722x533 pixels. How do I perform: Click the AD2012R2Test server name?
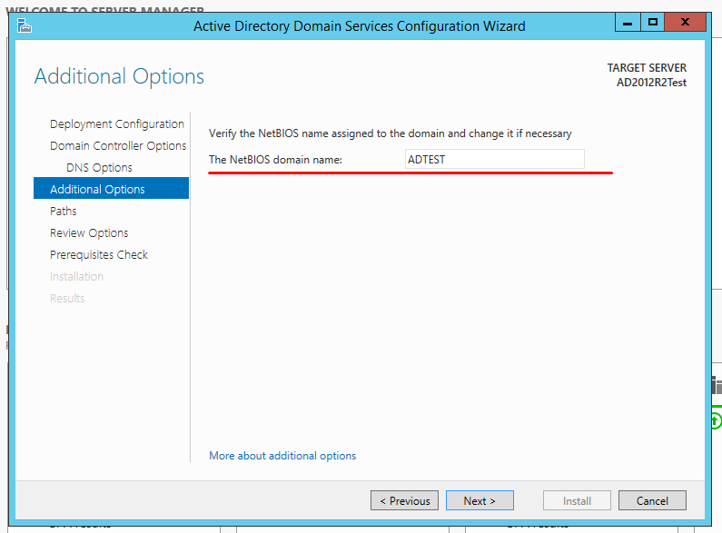click(651, 83)
